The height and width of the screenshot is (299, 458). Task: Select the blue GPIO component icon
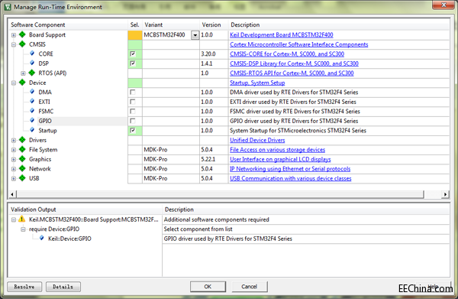[x=32, y=121]
